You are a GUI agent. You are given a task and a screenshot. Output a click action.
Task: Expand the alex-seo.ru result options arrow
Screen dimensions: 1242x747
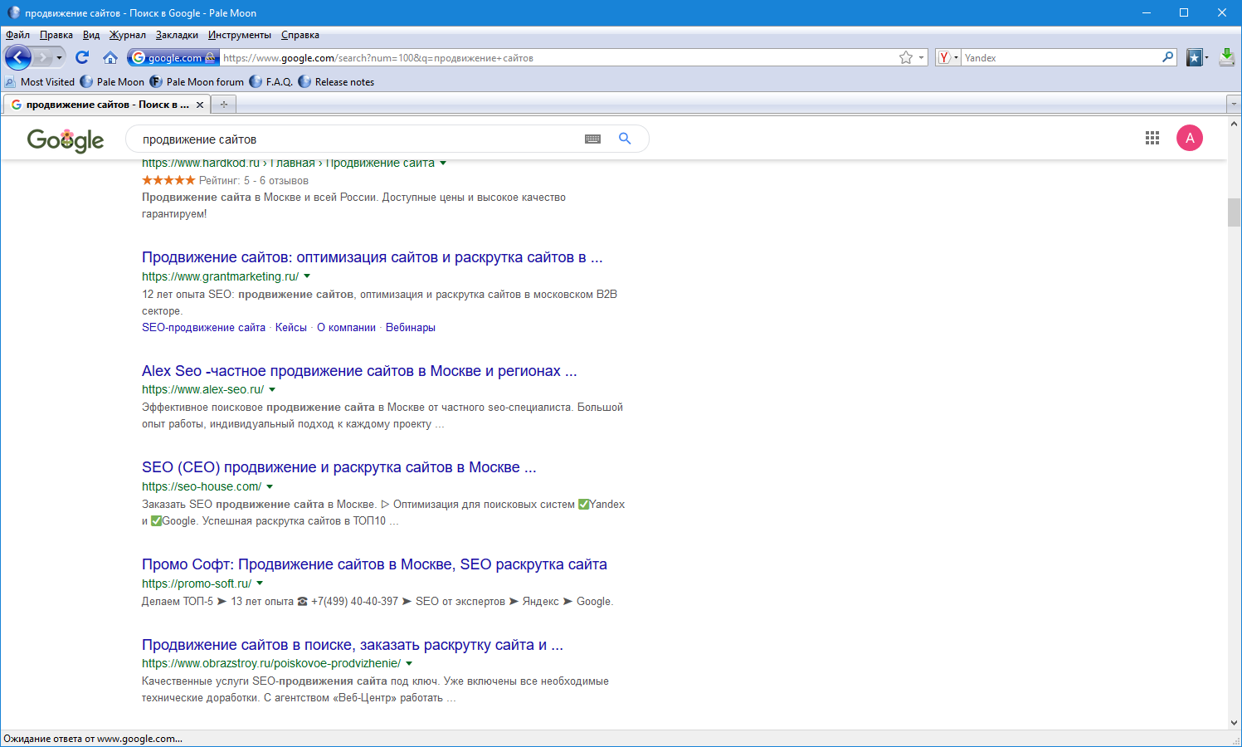(272, 389)
